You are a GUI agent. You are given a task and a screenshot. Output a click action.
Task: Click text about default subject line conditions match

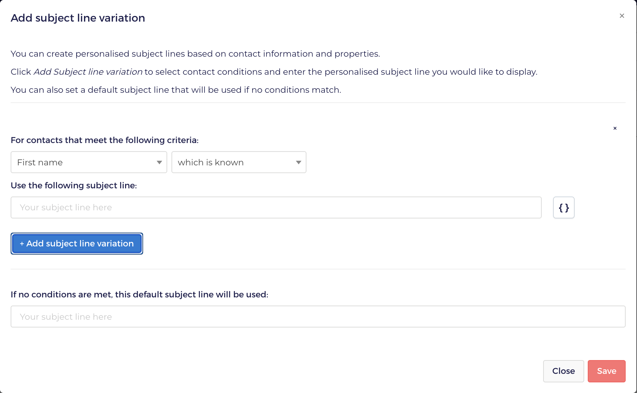(176, 90)
